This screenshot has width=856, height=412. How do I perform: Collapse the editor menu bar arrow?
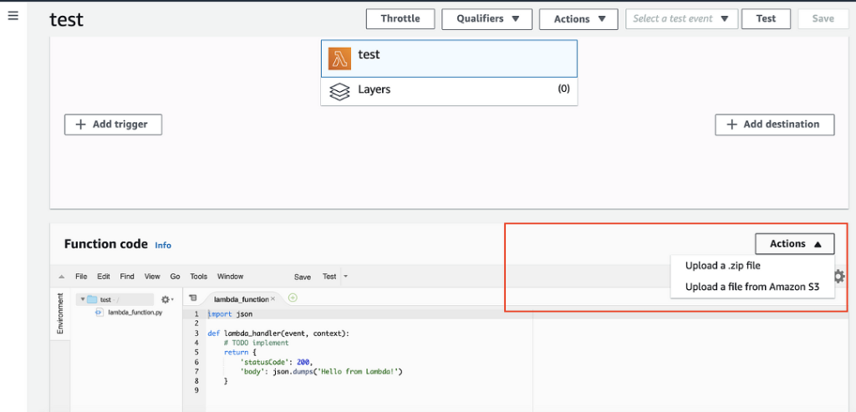[x=61, y=277]
